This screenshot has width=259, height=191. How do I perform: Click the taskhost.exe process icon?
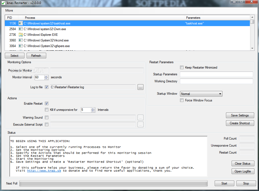[21, 23]
